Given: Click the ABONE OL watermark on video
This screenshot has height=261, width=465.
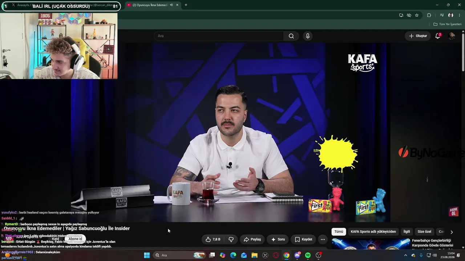Looking at the screenshot, I should tap(453, 212).
